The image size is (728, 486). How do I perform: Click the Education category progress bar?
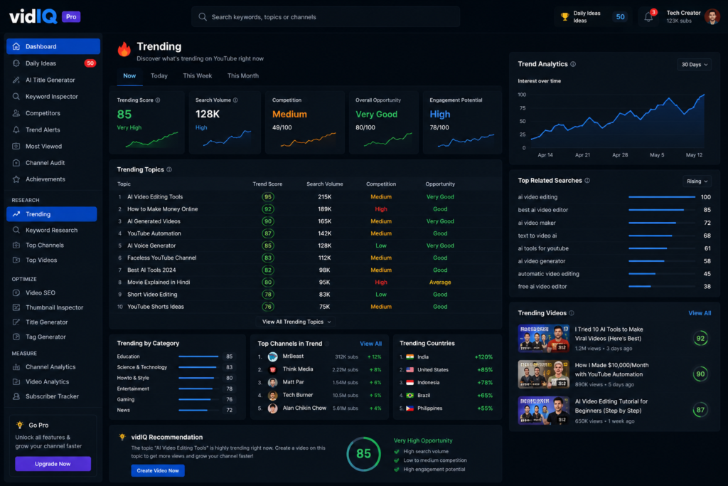(198, 356)
